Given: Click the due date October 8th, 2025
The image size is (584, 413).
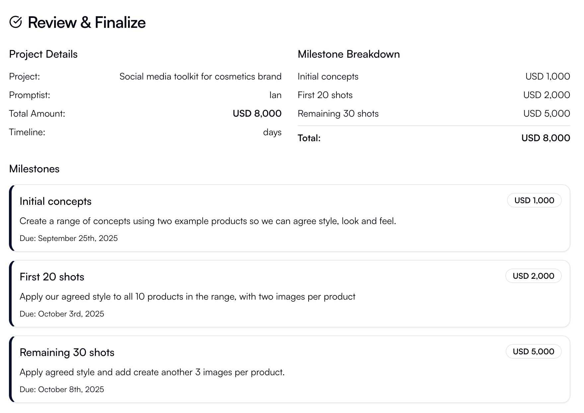Looking at the screenshot, I should 62,389.
